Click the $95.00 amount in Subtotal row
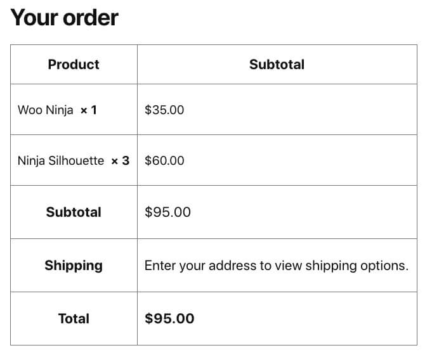432x355 pixels. coord(167,212)
